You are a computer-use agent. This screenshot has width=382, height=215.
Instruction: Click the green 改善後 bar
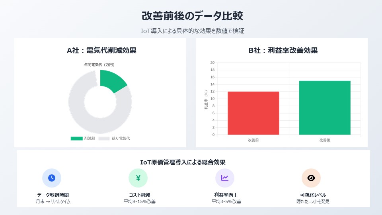click(325, 108)
